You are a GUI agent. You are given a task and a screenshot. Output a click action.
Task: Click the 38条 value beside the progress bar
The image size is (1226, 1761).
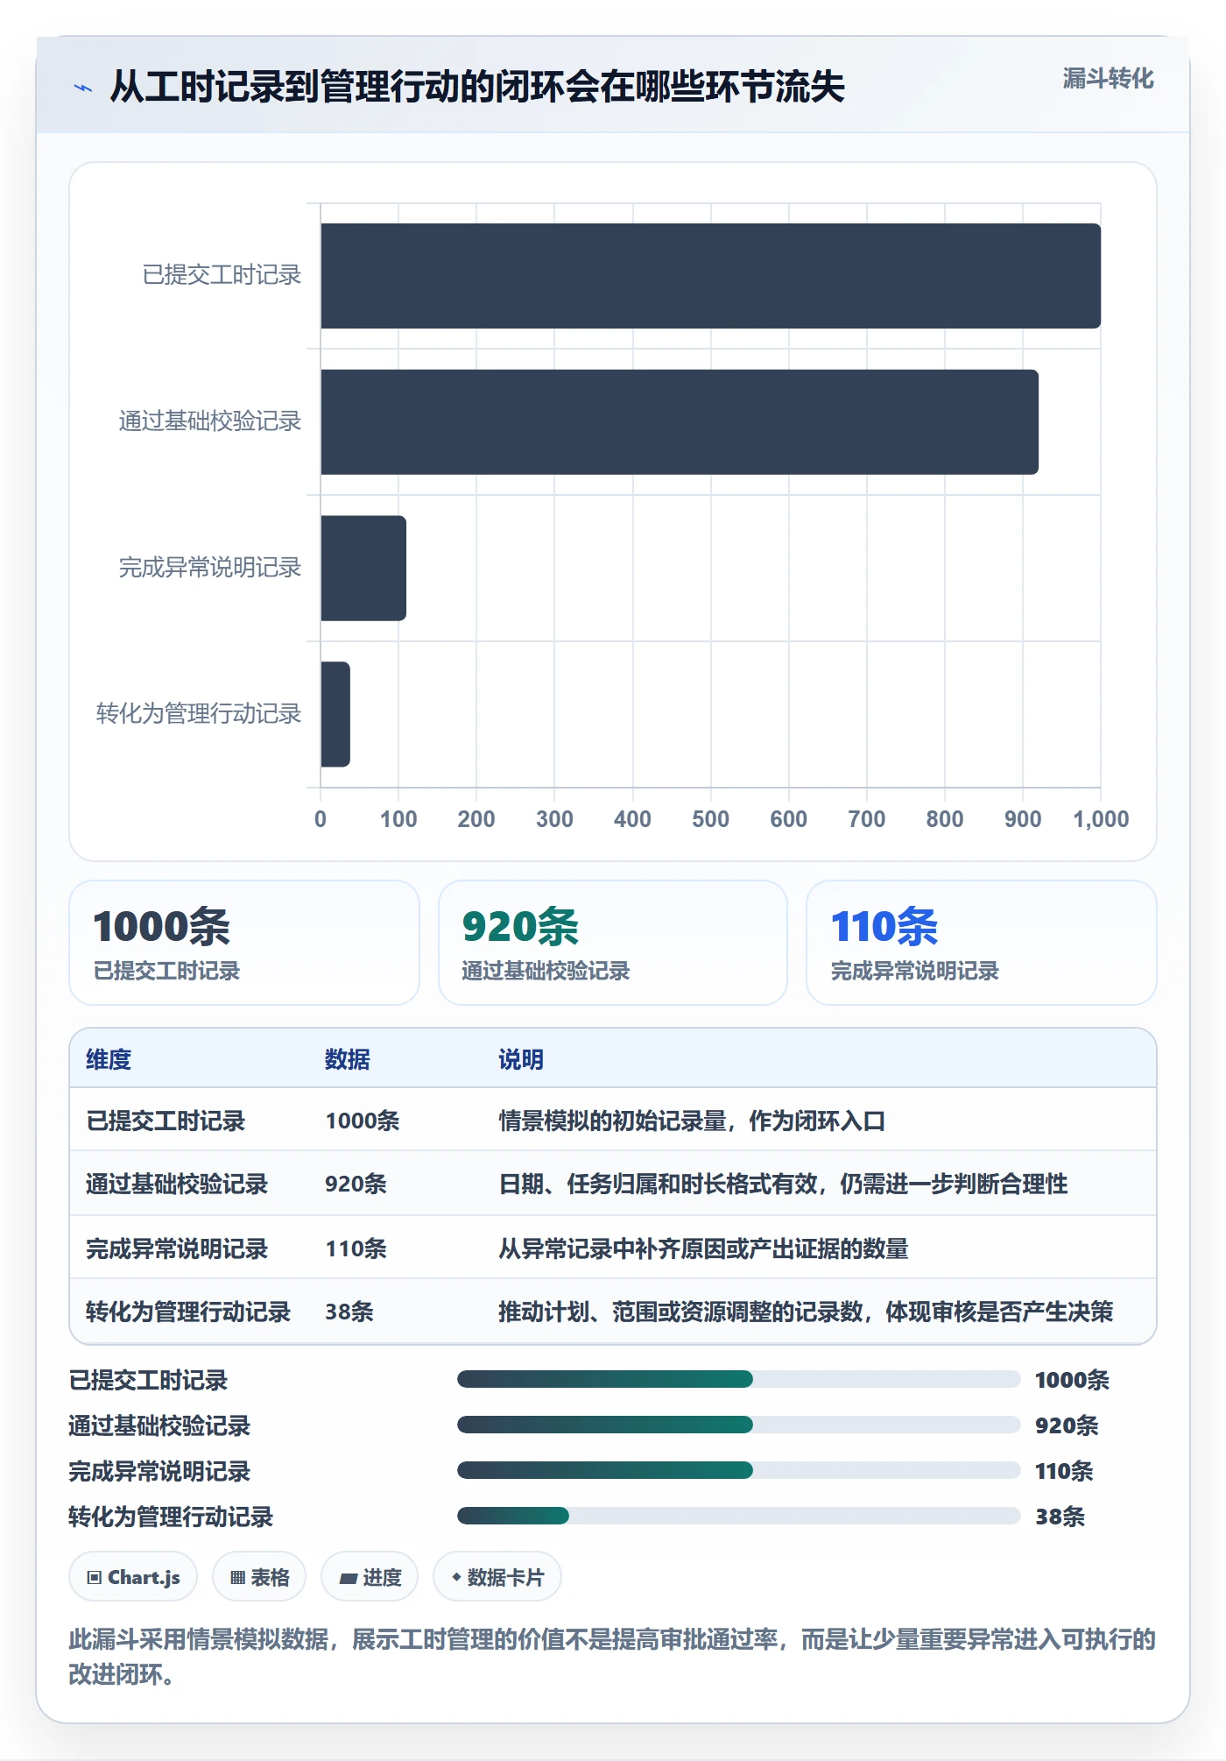click(1060, 1517)
